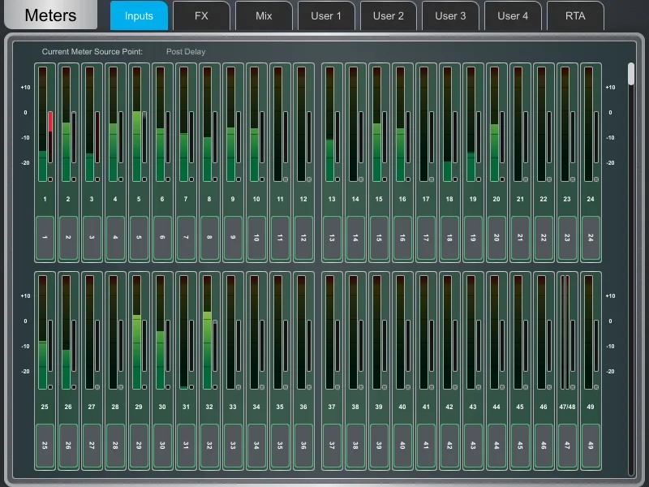The height and width of the screenshot is (487, 649).
Task: Click the Post Delay source point text
Action: pos(186,52)
